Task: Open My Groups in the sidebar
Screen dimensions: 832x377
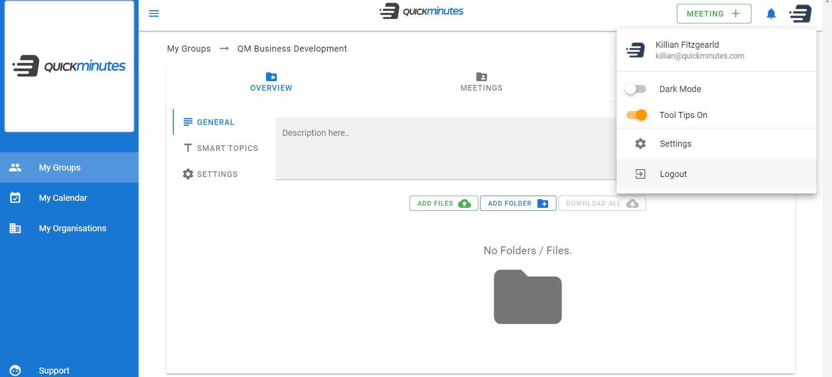Action: coord(69,167)
